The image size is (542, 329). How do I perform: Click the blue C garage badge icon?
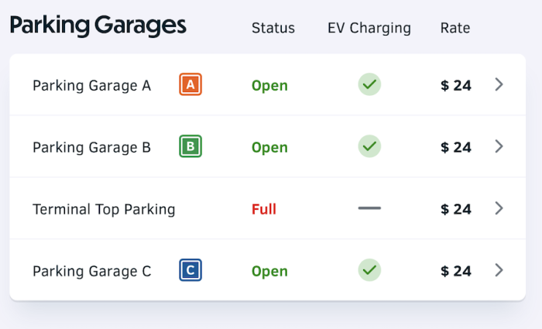(190, 270)
